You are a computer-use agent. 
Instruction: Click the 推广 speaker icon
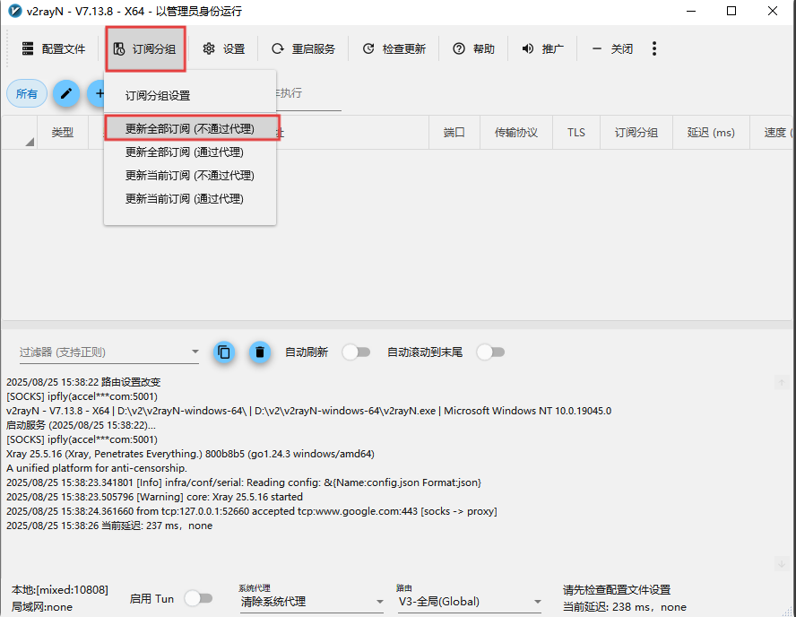tap(528, 48)
